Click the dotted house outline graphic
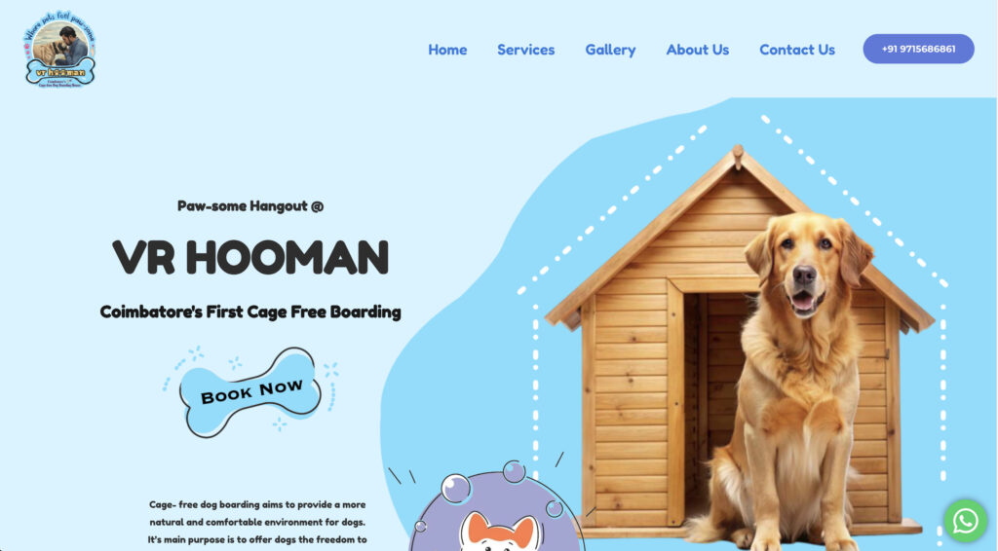This screenshot has width=998, height=551. [732, 299]
